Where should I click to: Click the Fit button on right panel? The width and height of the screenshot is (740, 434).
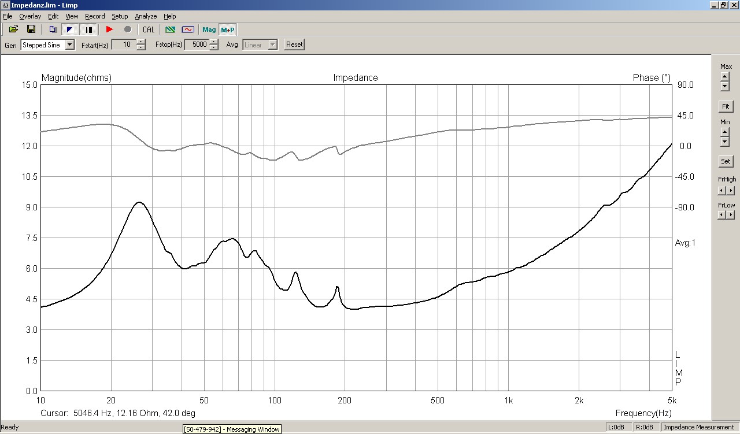tap(725, 106)
